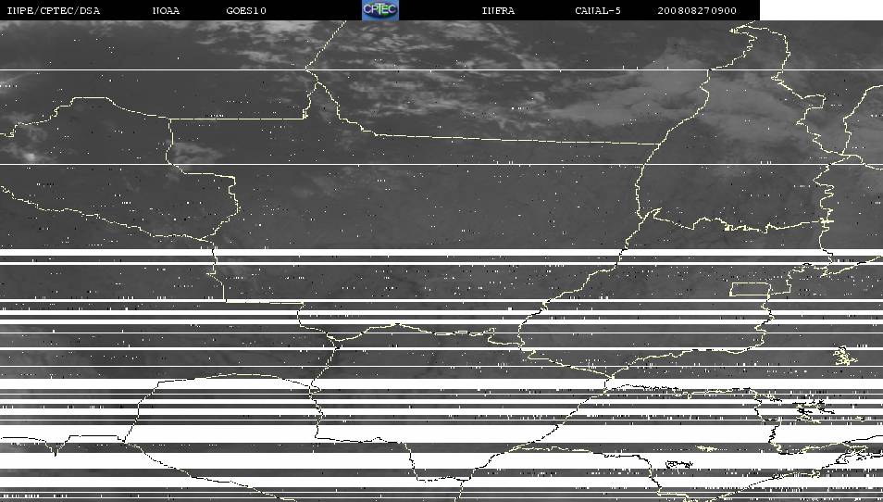The height and width of the screenshot is (502, 883).
Task: Click the INFRA label in the header
Action: coord(498,11)
